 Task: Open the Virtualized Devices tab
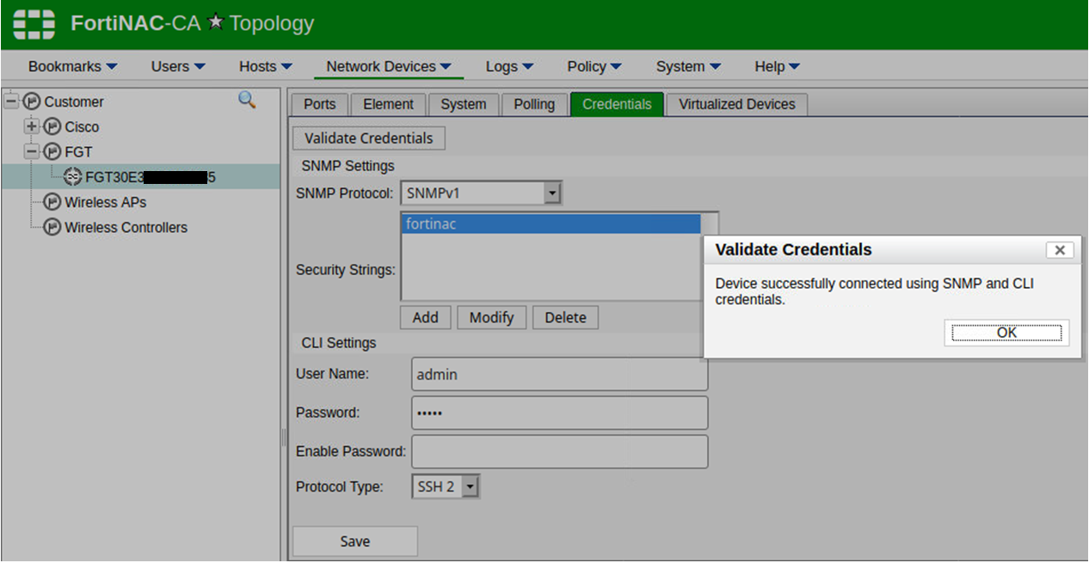[736, 104]
